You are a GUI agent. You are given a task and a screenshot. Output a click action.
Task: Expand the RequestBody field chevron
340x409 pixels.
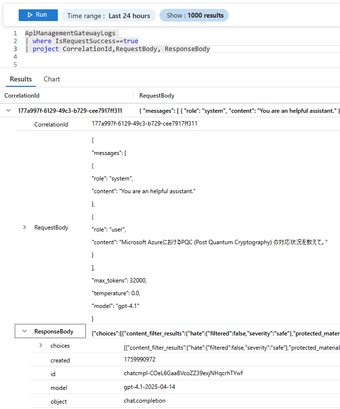point(25,228)
